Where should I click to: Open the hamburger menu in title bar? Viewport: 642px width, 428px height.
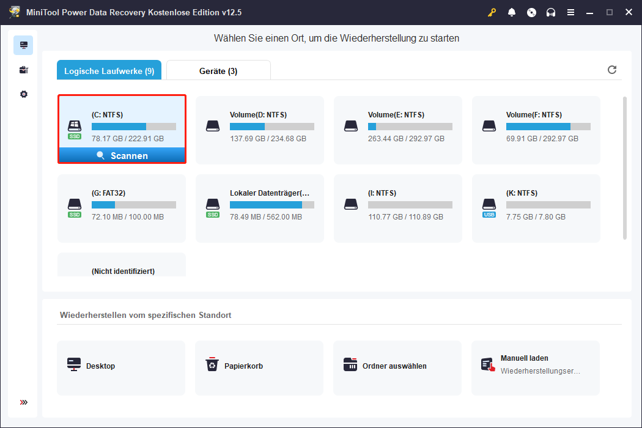pos(570,12)
